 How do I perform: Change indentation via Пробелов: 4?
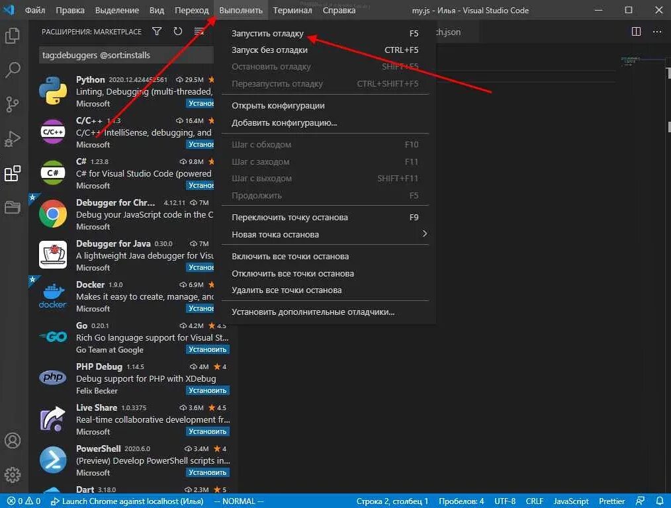(461, 501)
